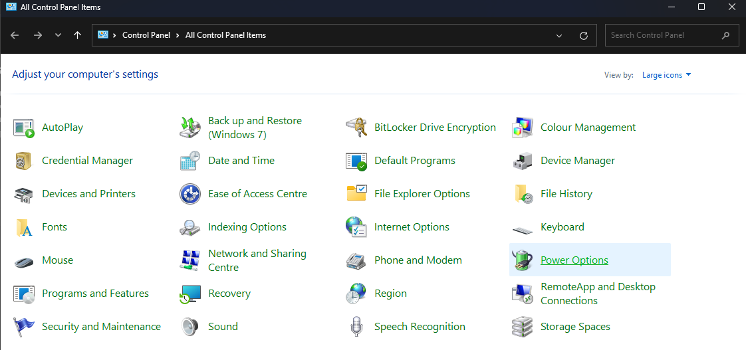This screenshot has height=350, width=746.
Task: Open the Colour Management icon
Action: 523,128
